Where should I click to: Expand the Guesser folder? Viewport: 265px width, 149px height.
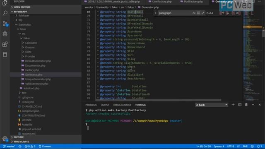coord(30,47)
